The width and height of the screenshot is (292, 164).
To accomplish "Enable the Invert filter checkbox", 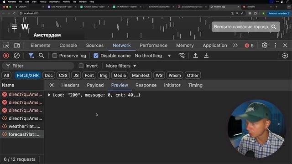I will tap(81, 66).
